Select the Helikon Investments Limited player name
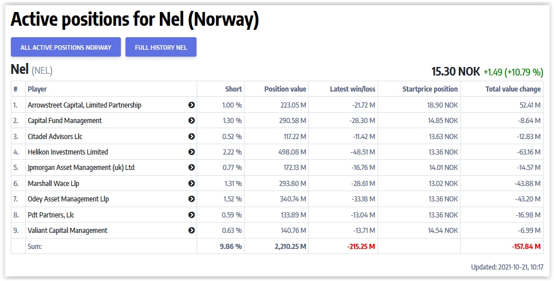Viewport: 554px width, 281px height. (68, 152)
